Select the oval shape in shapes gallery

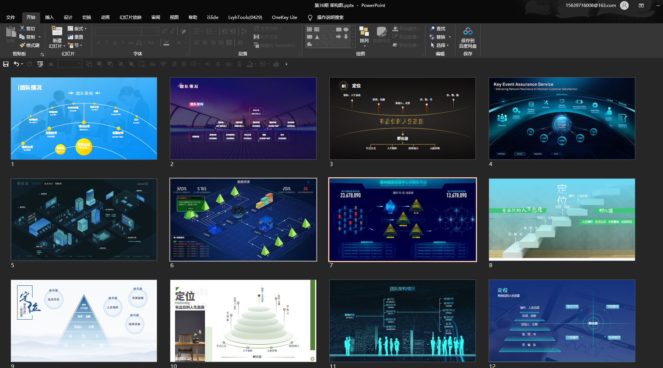tap(346, 29)
